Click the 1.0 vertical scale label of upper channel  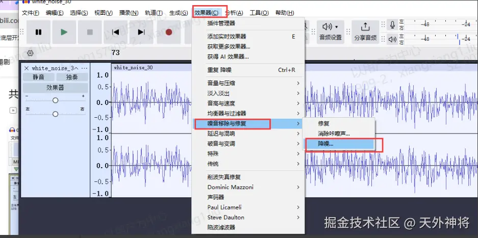tap(103, 75)
